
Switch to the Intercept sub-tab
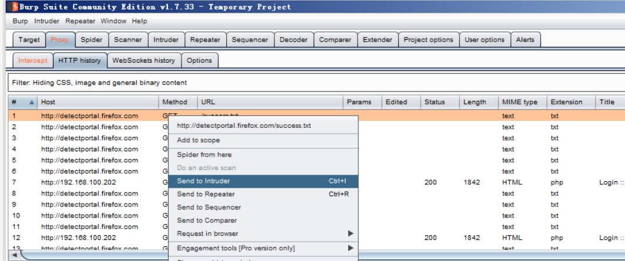pyautogui.click(x=33, y=60)
